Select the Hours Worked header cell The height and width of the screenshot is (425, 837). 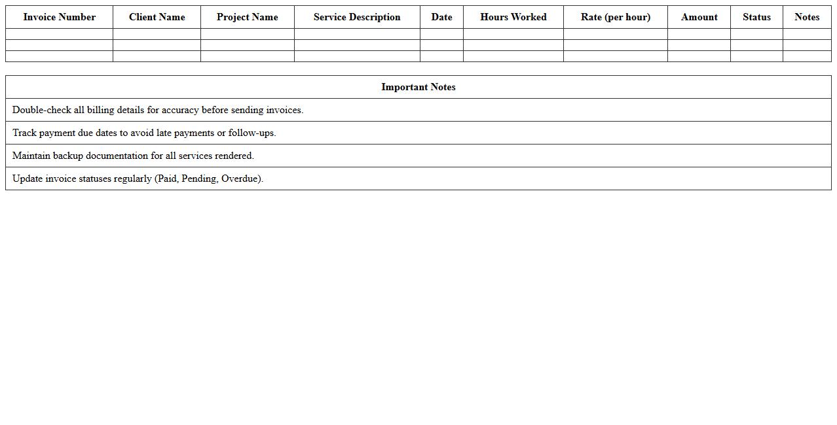pyautogui.click(x=513, y=17)
